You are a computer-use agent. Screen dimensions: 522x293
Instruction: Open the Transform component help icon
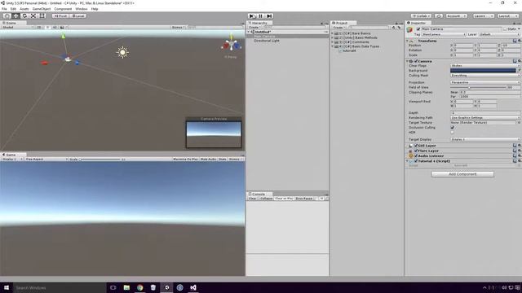point(515,41)
